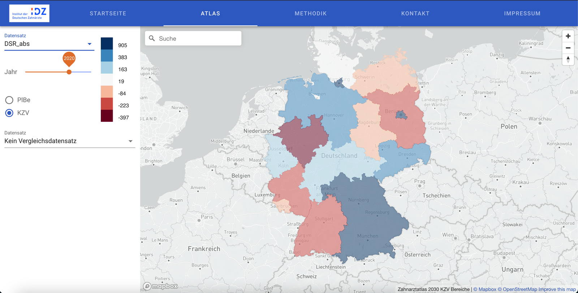Select the KZV radio button
The width and height of the screenshot is (578, 293).
tap(9, 113)
